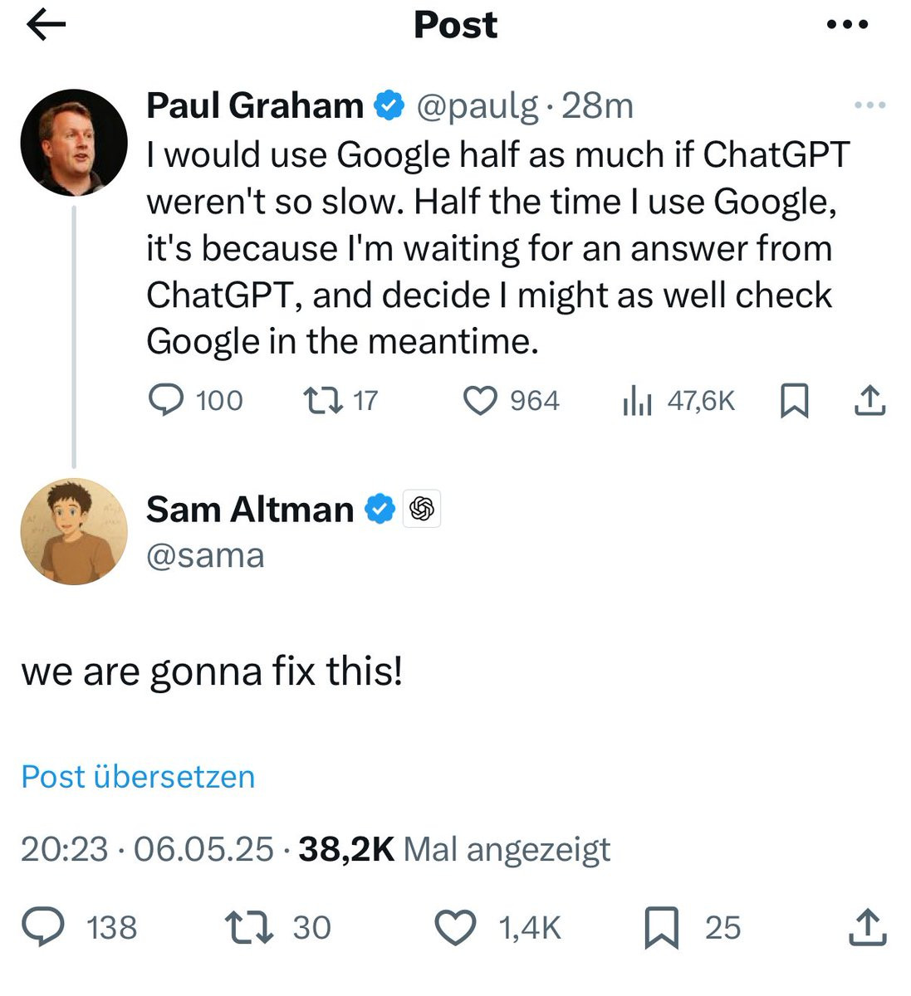Click the 'Post übersetzen' translate link
This screenshot has width=911, height=996.
pyautogui.click(x=138, y=777)
